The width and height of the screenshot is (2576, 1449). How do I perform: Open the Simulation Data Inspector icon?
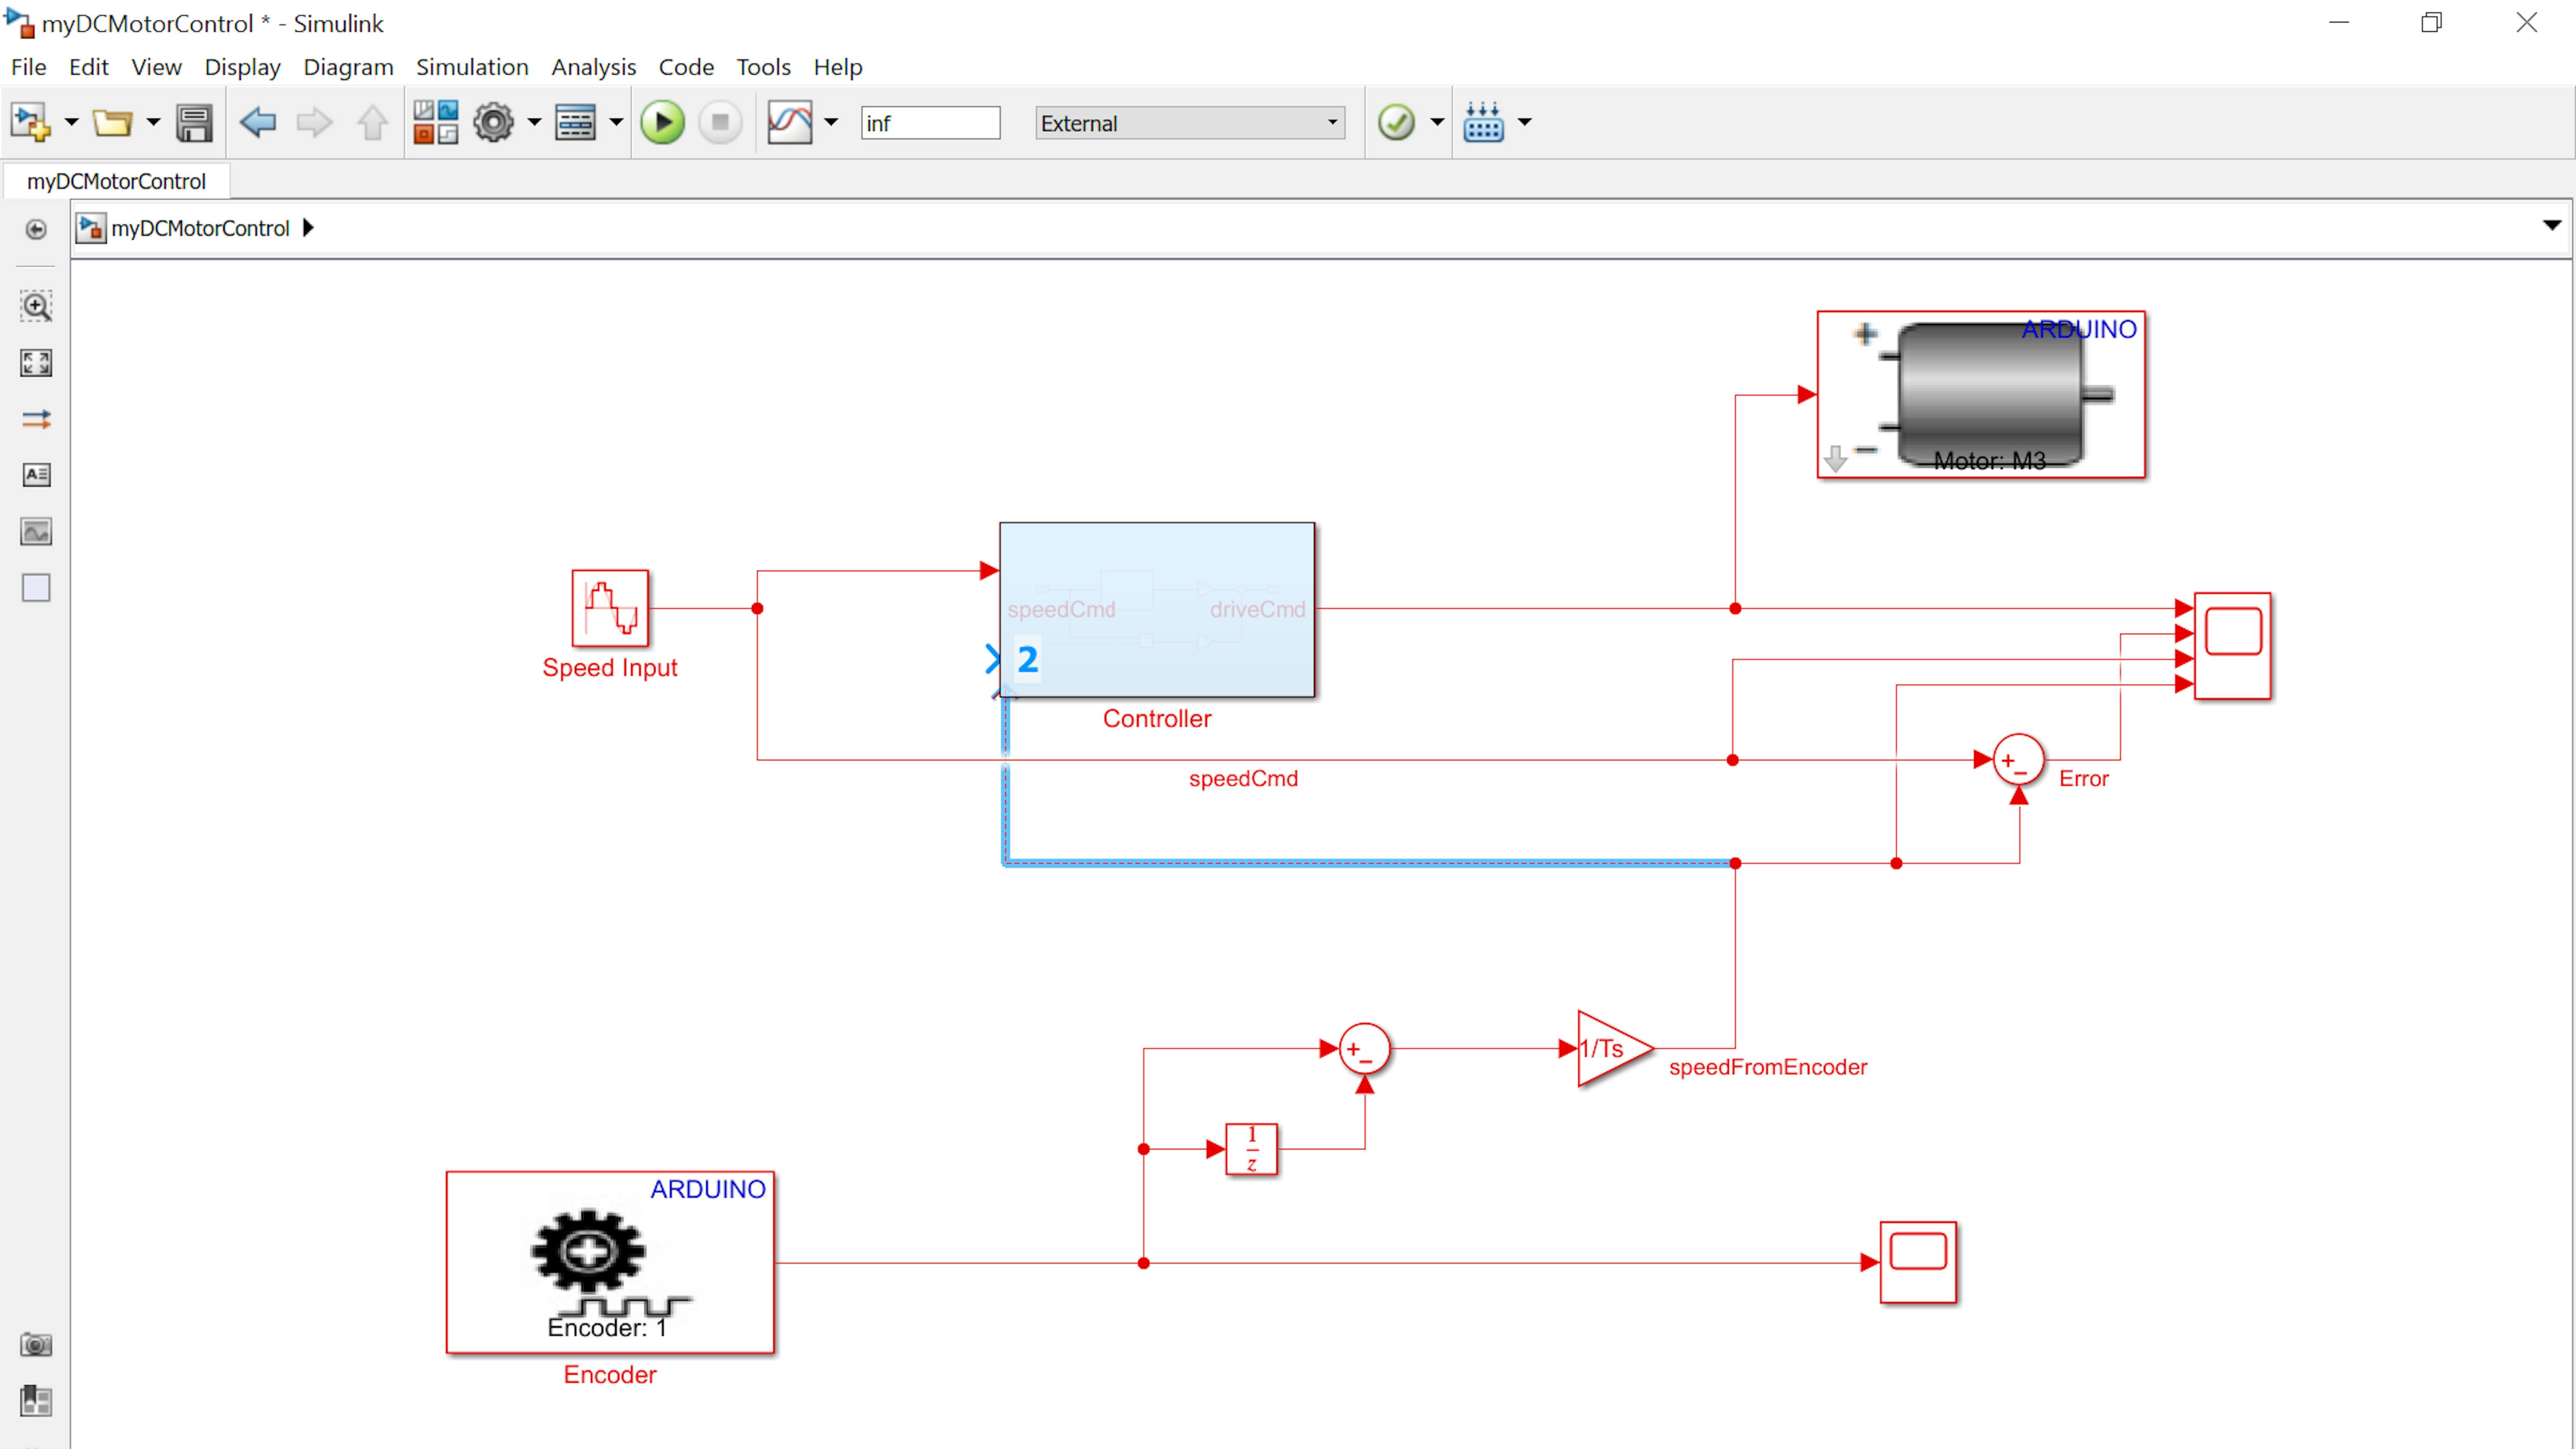click(x=790, y=123)
